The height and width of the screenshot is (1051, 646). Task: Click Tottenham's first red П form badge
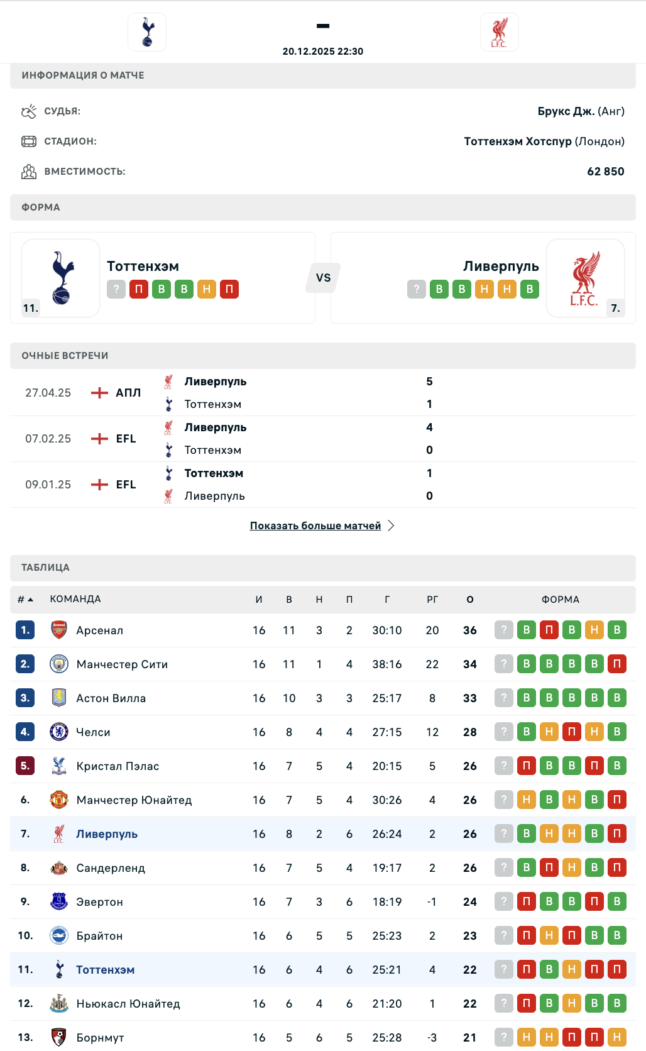point(139,289)
